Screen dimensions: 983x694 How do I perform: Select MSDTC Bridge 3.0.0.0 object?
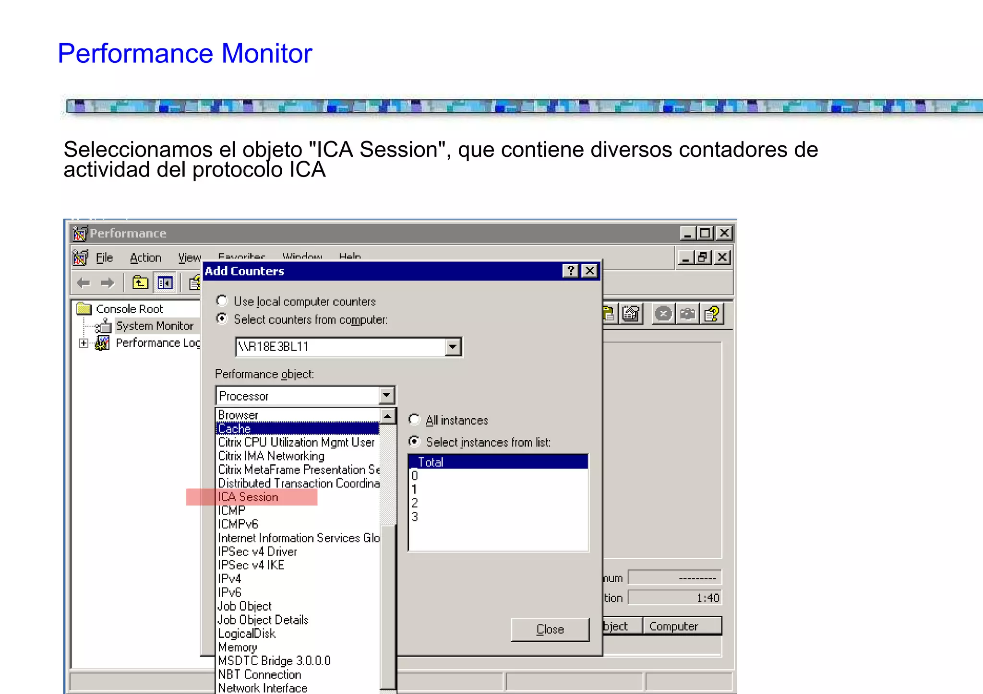298,661
